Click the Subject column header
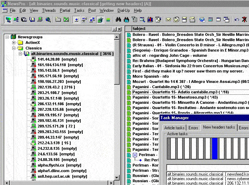The width and height of the screenshot is (249, 185). tap(139, 29)
